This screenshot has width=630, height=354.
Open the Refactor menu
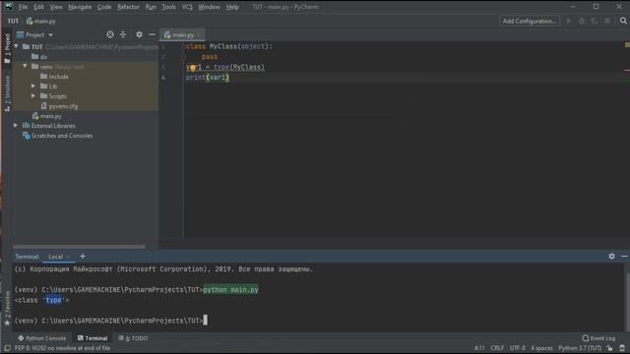[x=128, y=7]
